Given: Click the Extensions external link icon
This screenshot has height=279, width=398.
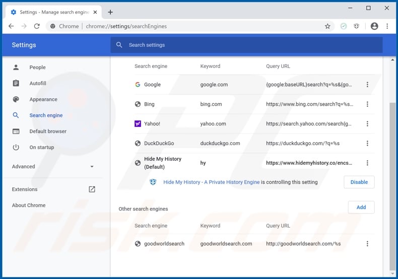Looking at the screenshot, I should click(x=92, y=189).
